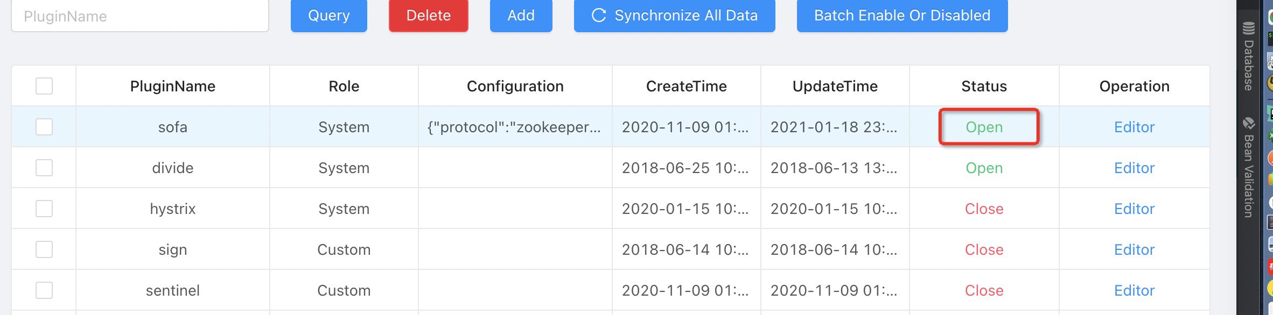Select the sentinel plugin row checkbox
The image size is (1273, 315).
tap(44, 290)
